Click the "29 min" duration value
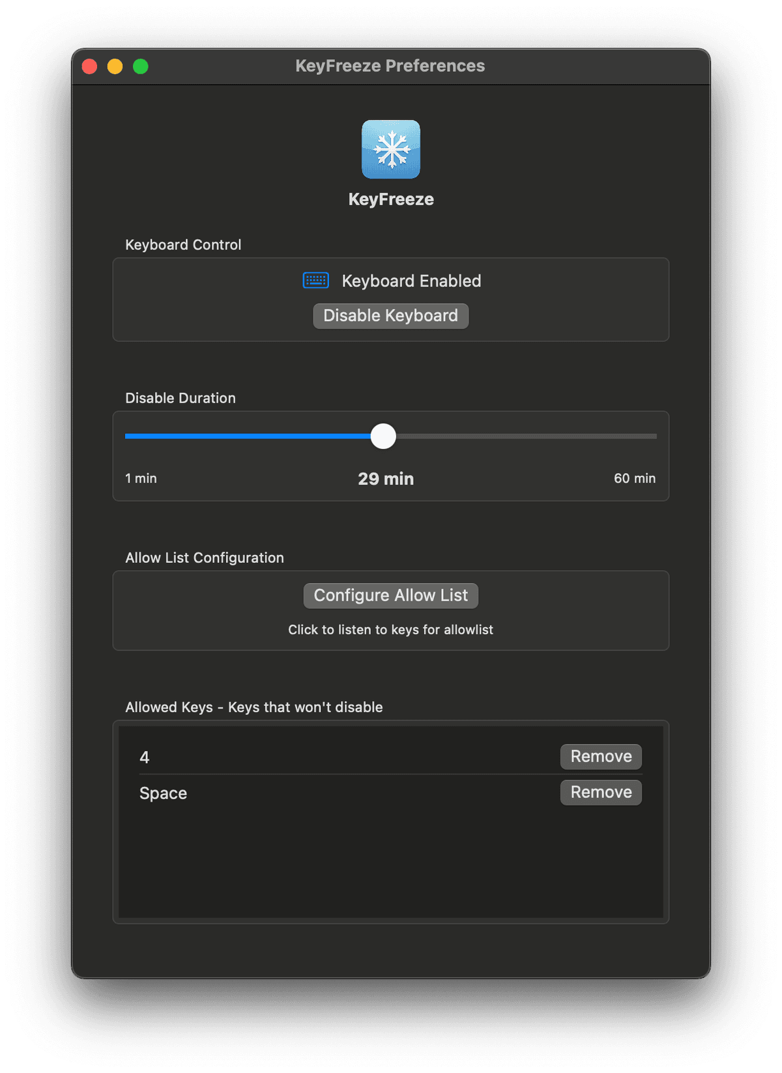Image resolution: width=782 pixels, height=1073 pixels. [386, 479]
